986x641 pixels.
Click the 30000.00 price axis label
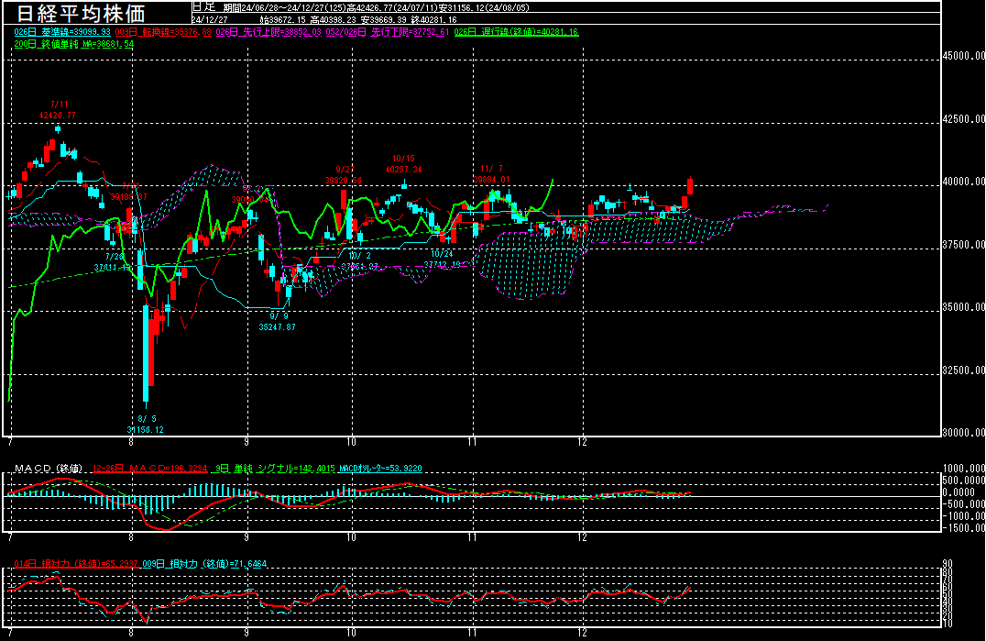[963, 433]
